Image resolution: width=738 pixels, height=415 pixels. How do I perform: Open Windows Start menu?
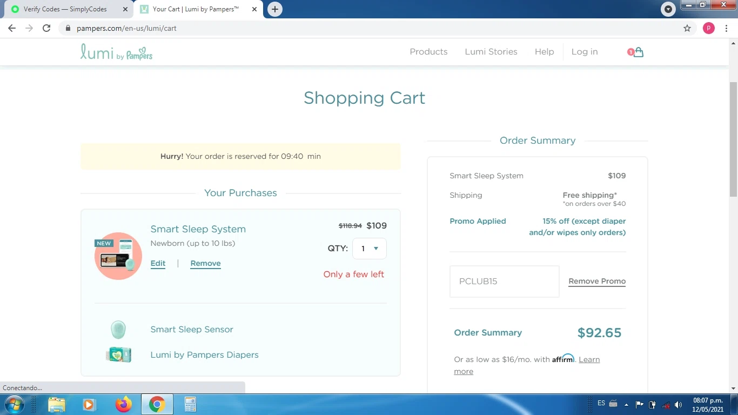tap(14, 404)
